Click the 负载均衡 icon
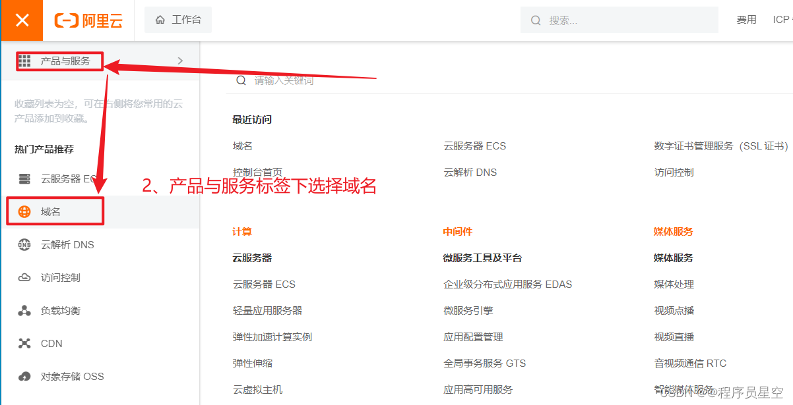 [x=24, y=310]
